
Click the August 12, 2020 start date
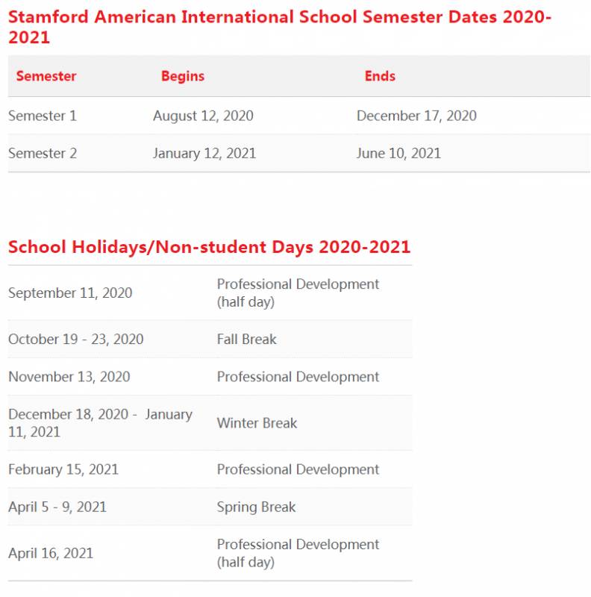(203, 116)
